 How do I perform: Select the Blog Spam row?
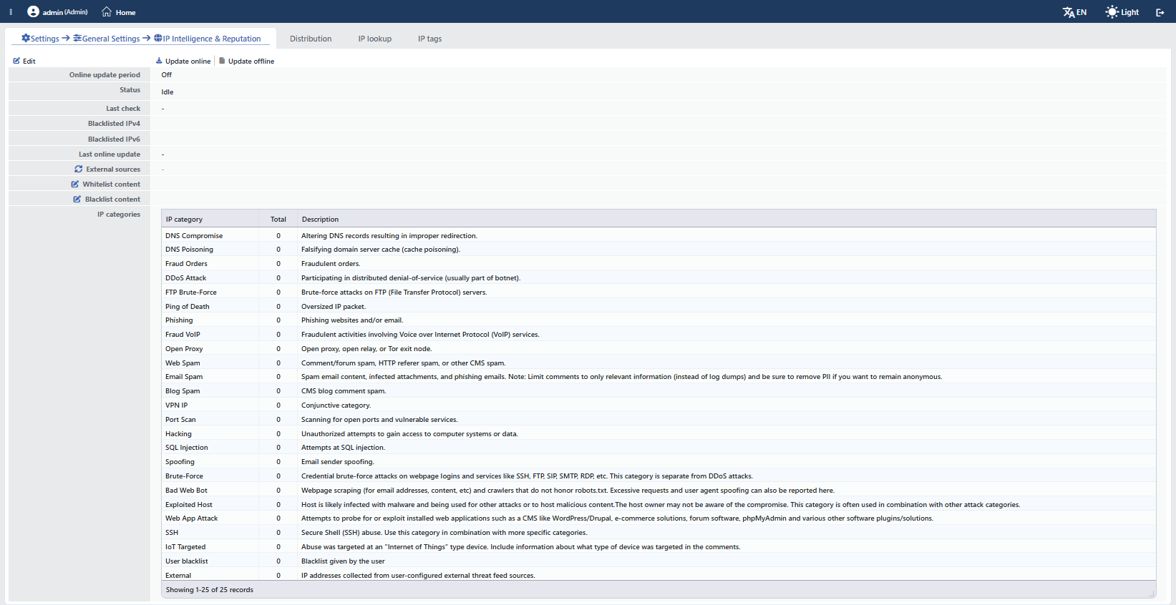[659, 390]
